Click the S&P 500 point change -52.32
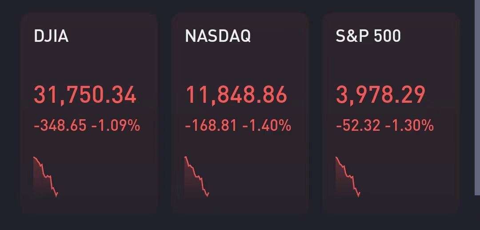 [x=358, y=126]
